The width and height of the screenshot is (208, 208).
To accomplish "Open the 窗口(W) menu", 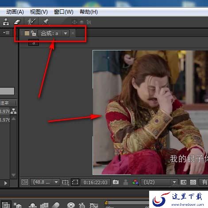I will click(64, 12).
